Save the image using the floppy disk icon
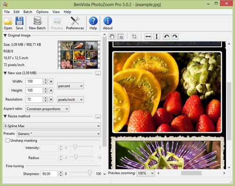 point(19,23)
